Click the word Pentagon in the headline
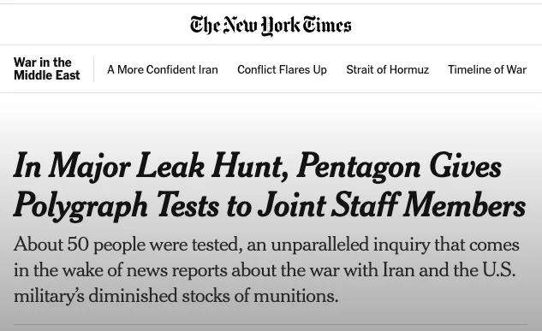Viewport: 542px width, 331px height. tap(359, 167)
